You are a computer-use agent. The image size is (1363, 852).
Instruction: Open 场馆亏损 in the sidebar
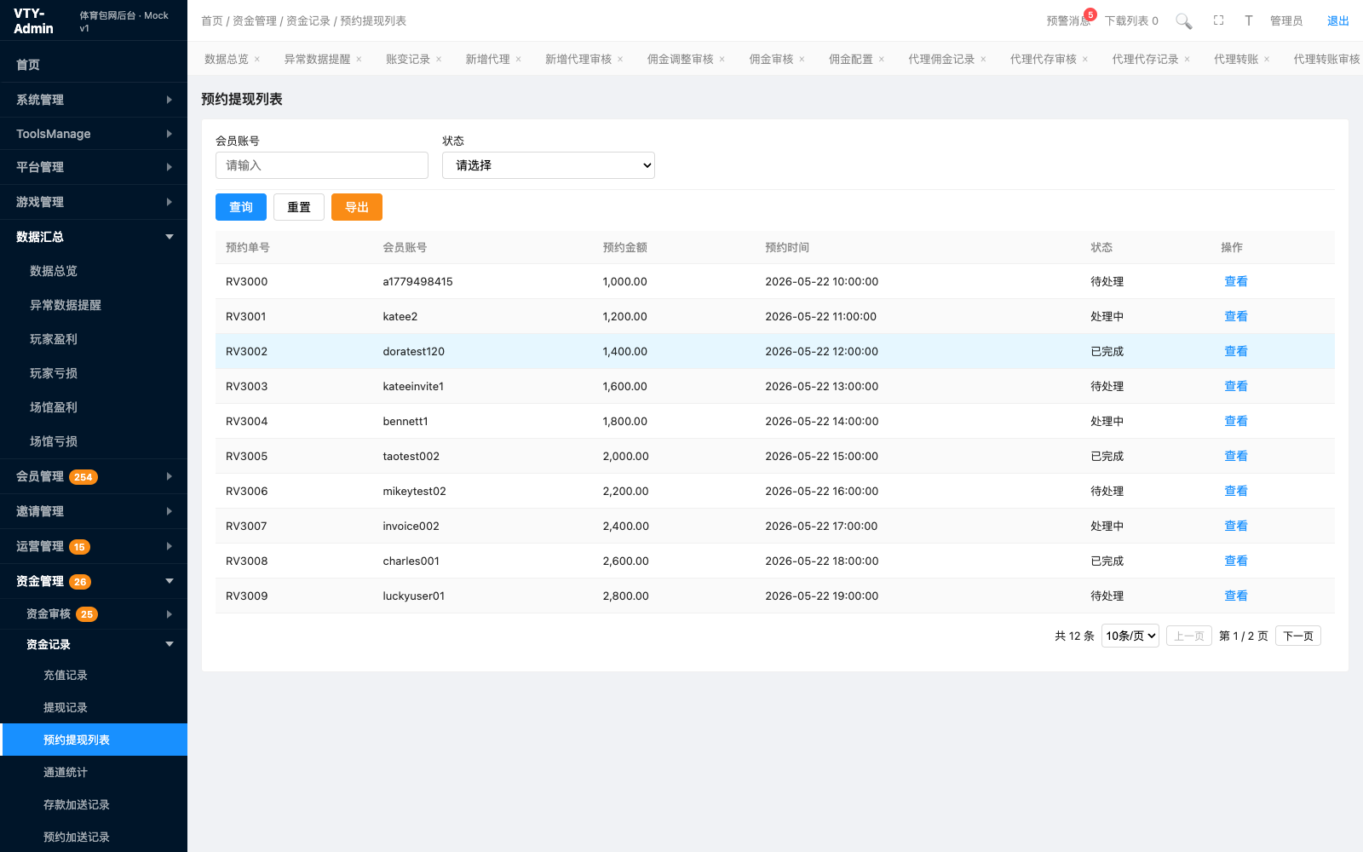[94, 441]
